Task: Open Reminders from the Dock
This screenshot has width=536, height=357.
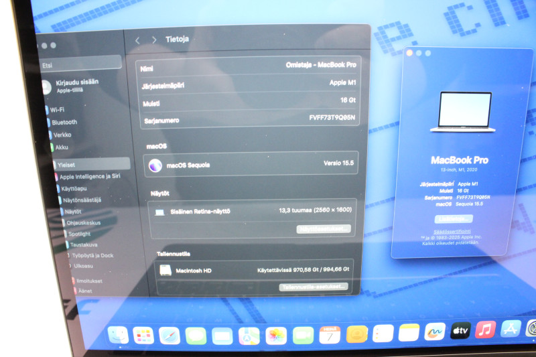Action: (x=383, y=333)
